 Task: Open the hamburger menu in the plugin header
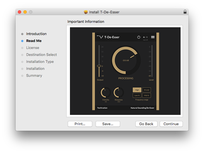click(x=153, y=37)
